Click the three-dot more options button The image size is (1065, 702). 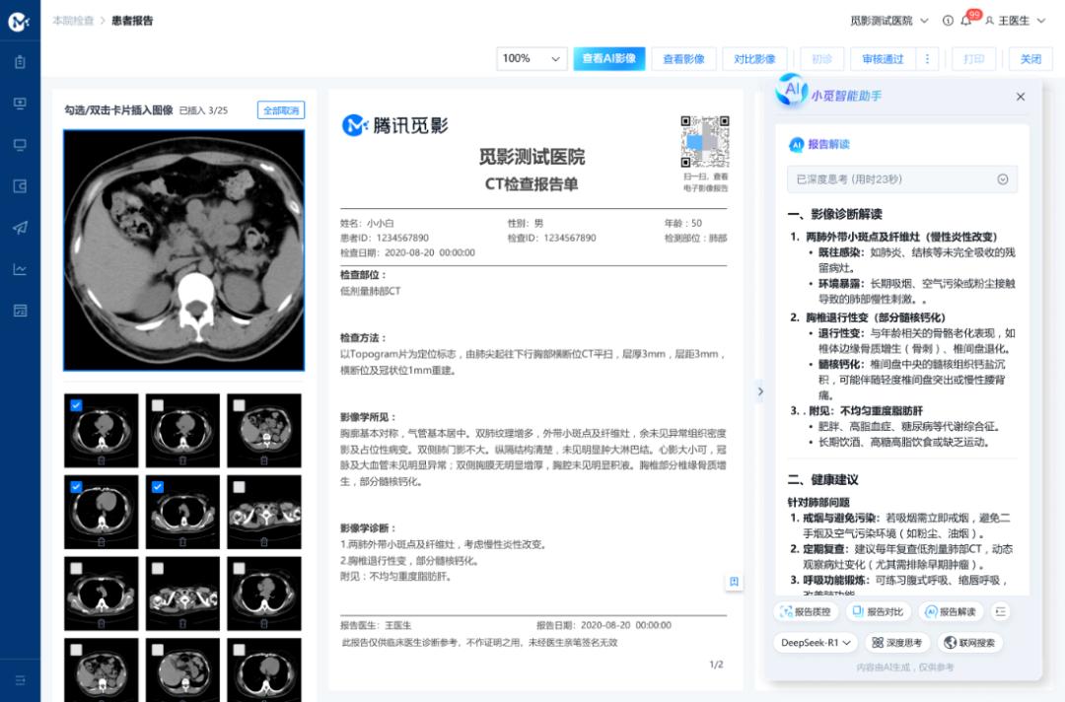pyautogui.click(x=927, y=59)
